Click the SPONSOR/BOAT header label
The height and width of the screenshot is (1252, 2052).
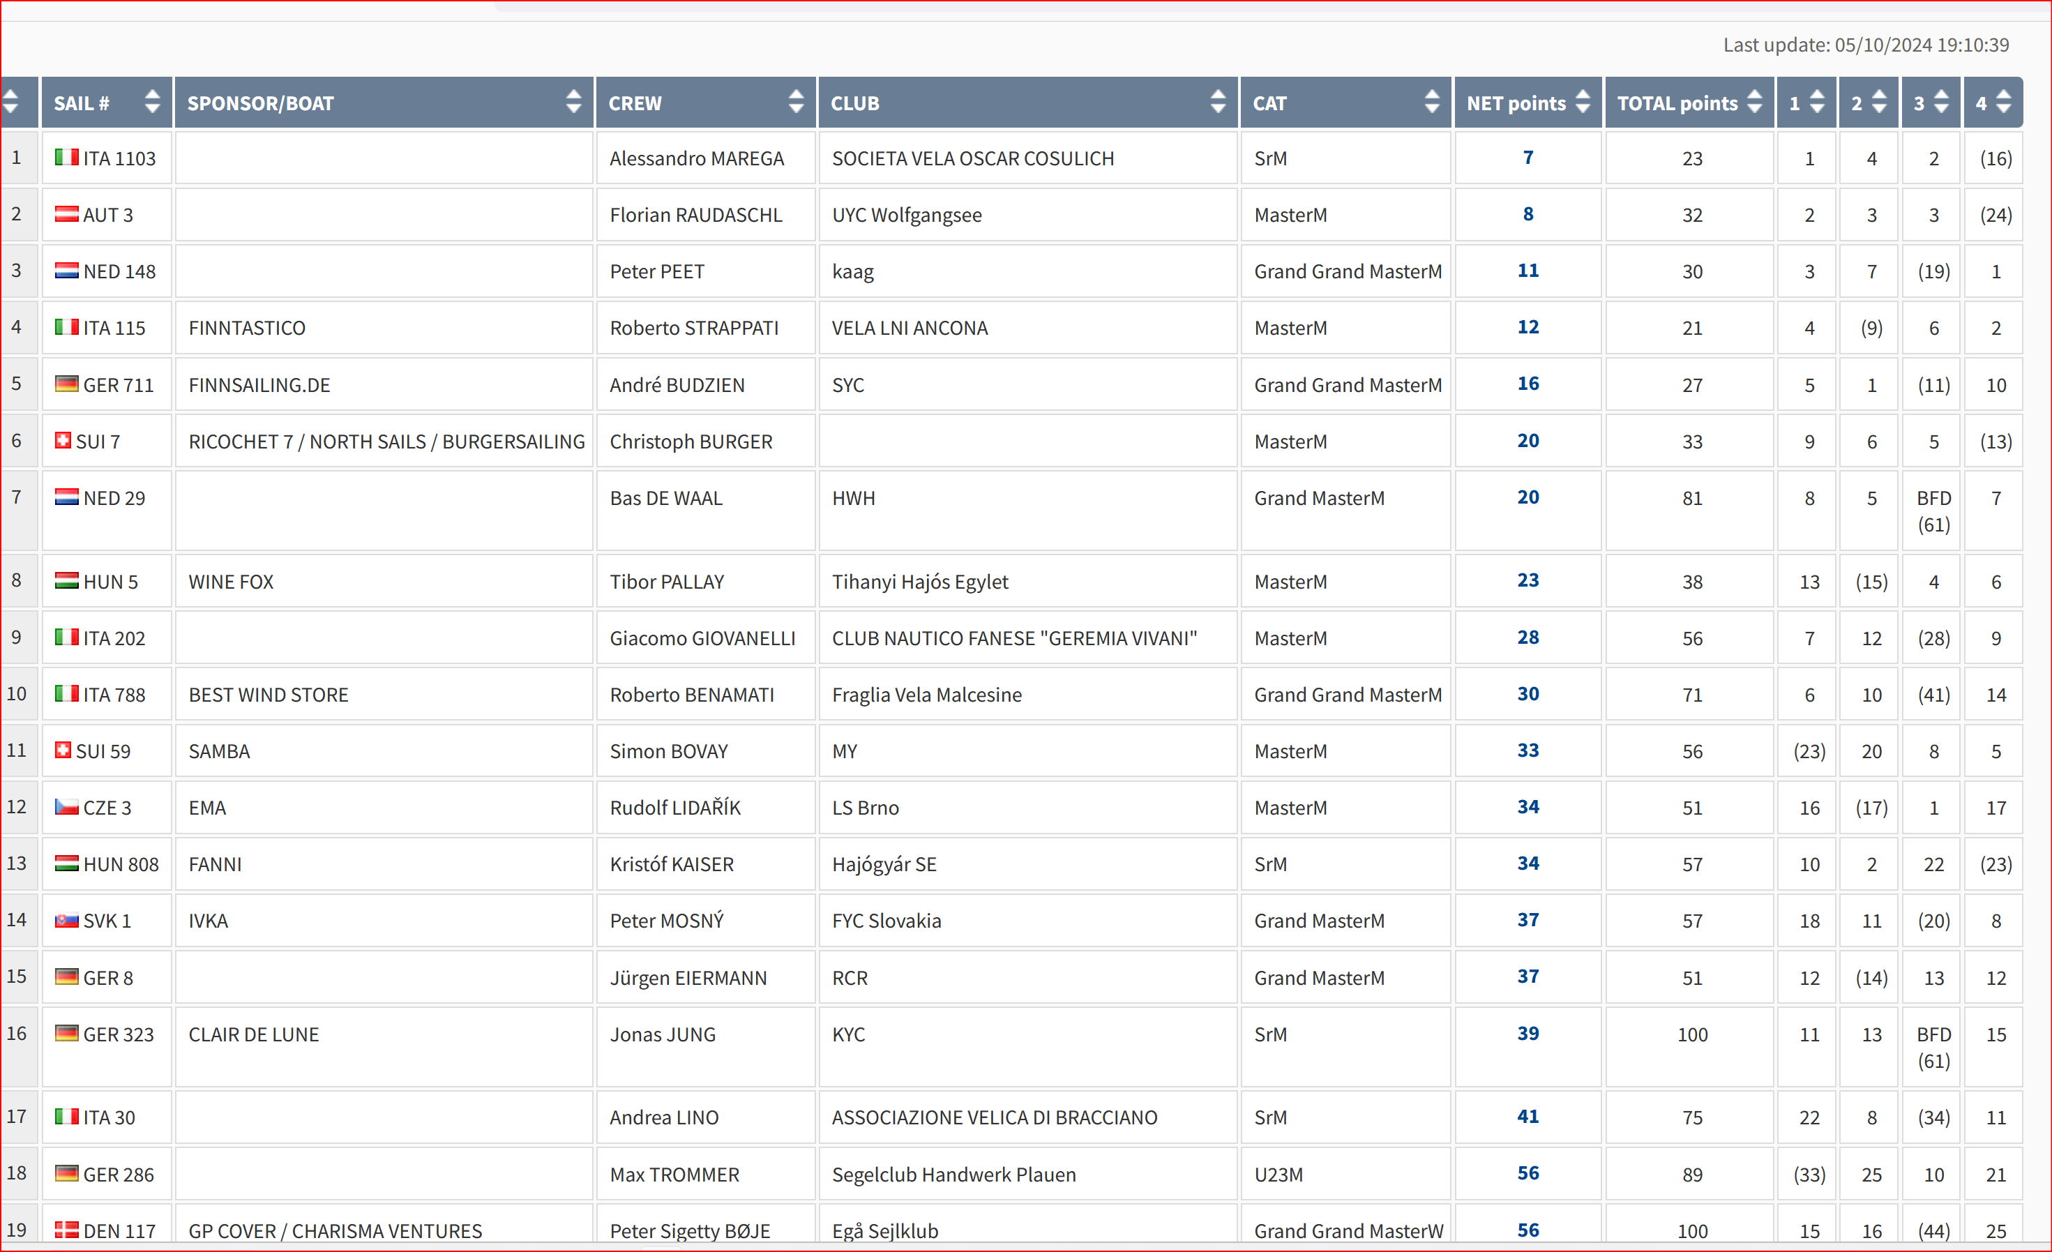pyautogui.click(x=260, y=103)
